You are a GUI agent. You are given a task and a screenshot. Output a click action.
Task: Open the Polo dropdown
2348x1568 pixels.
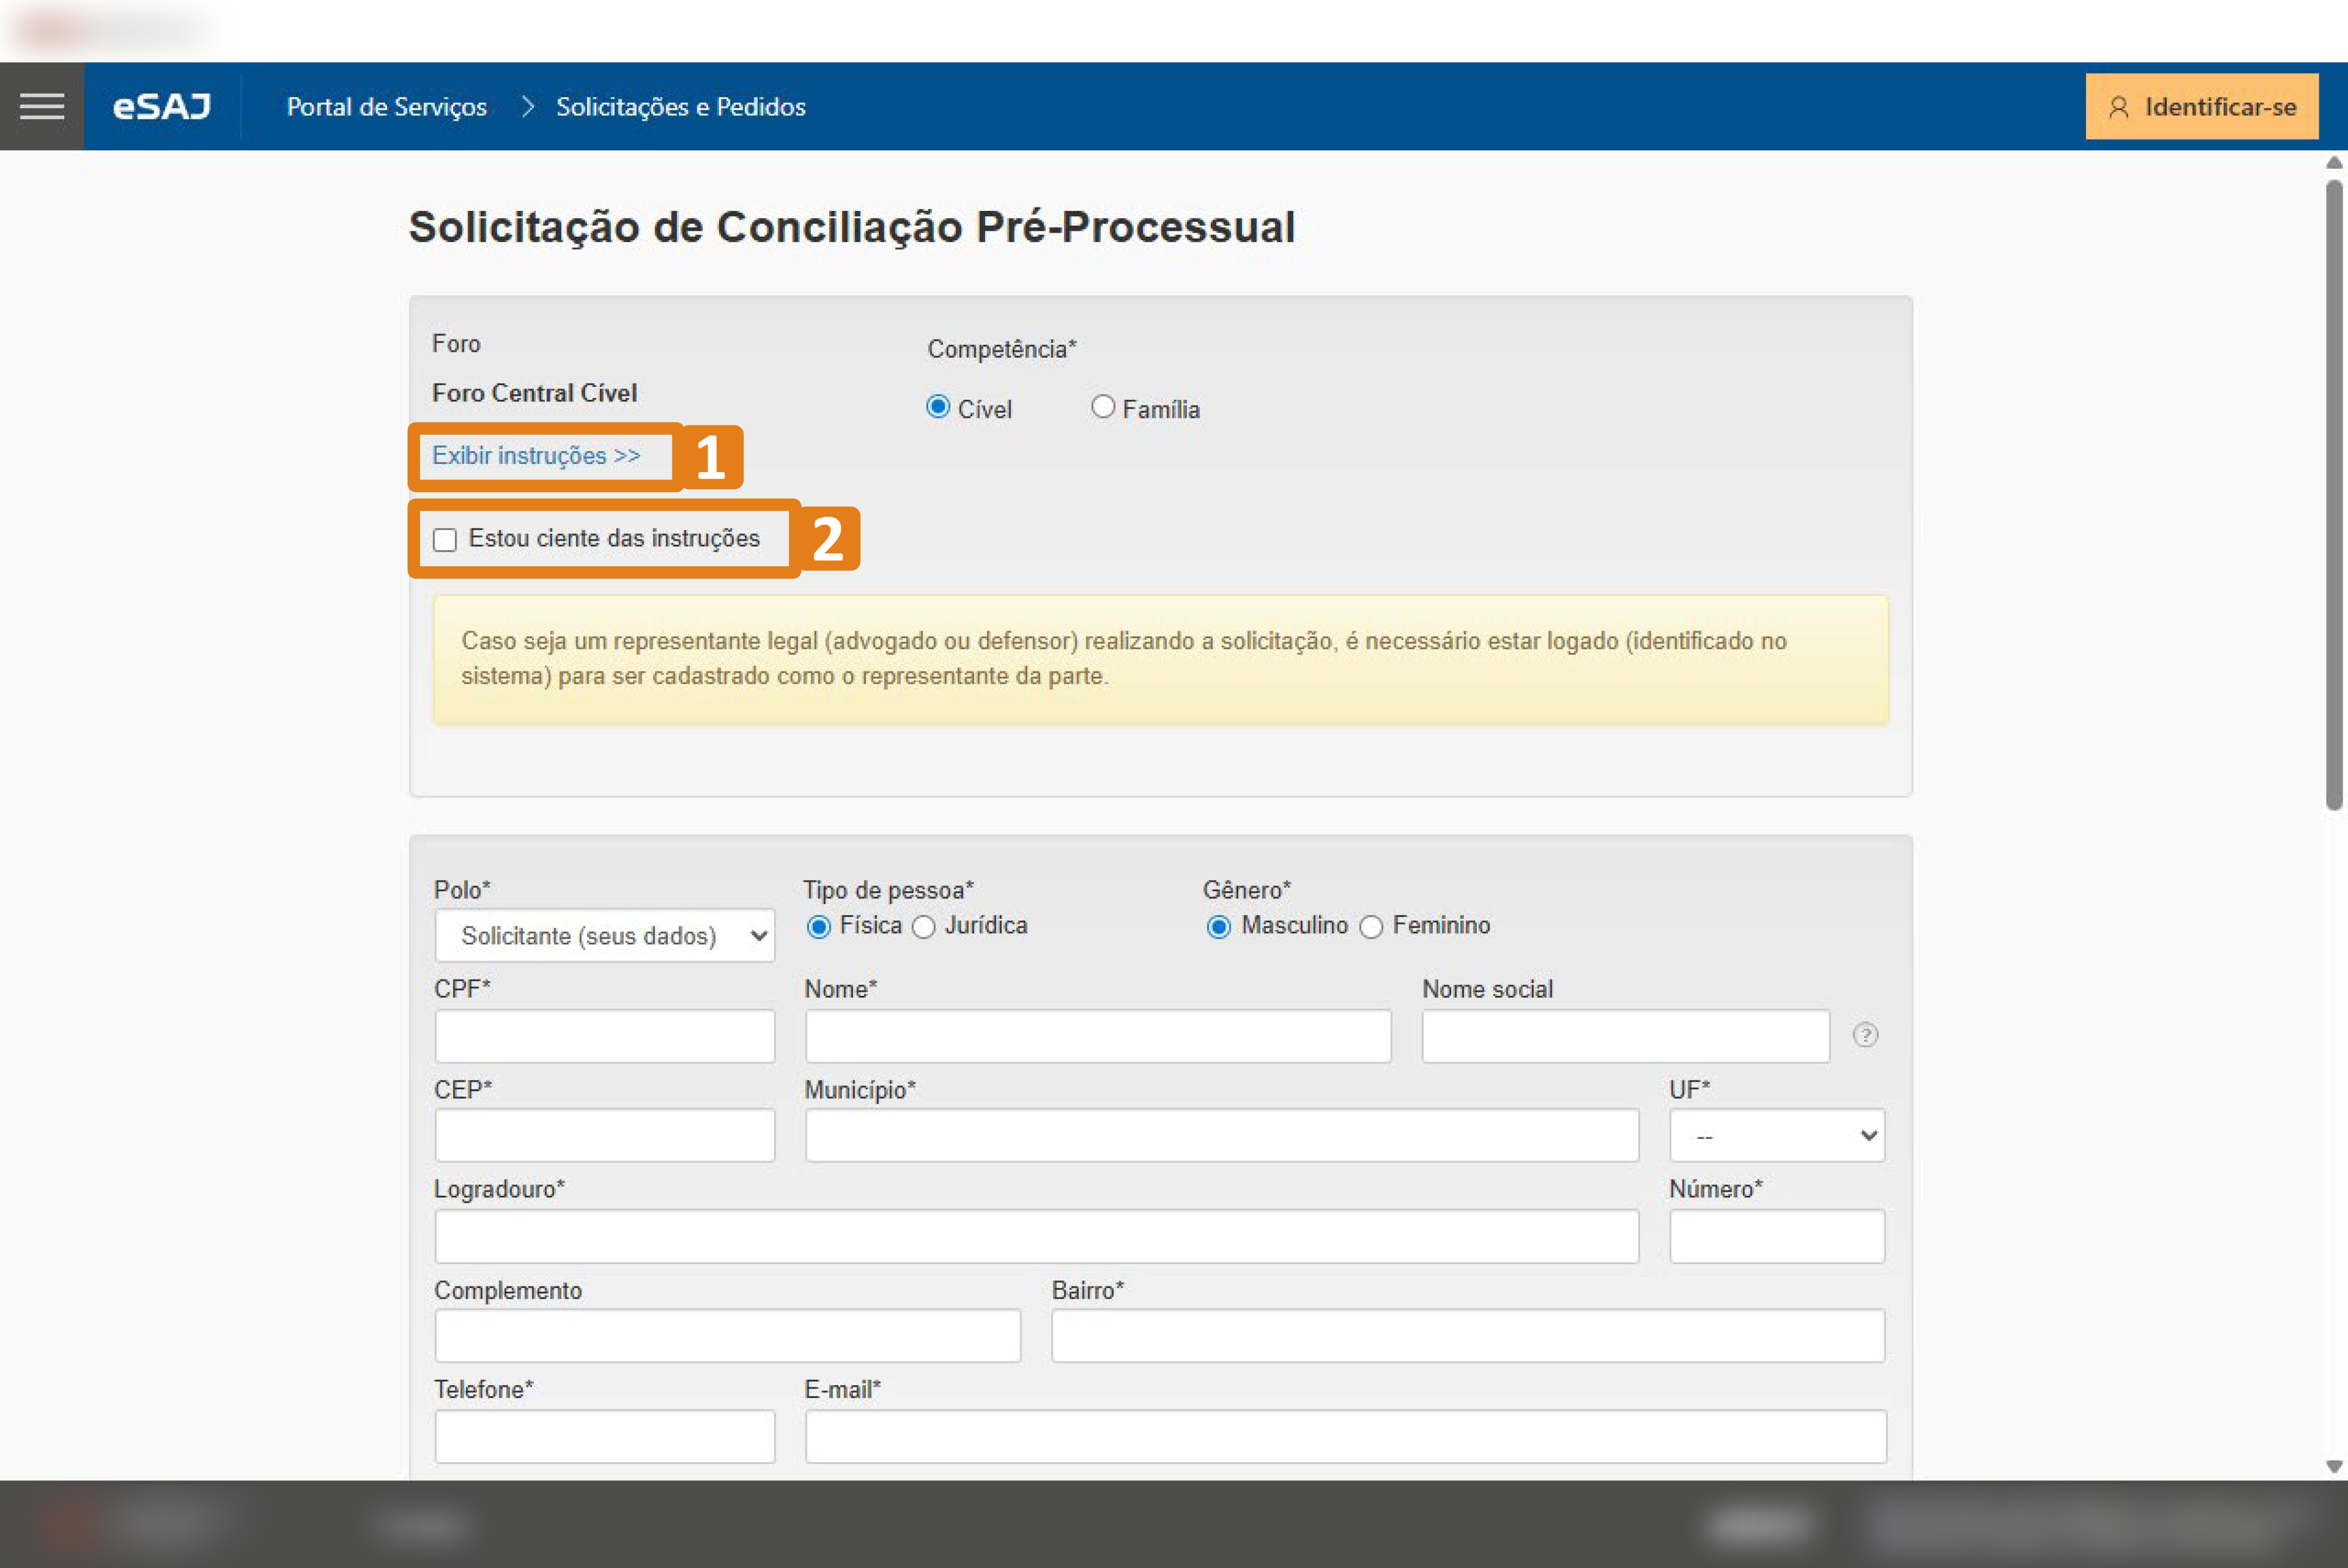pos(605,936)
